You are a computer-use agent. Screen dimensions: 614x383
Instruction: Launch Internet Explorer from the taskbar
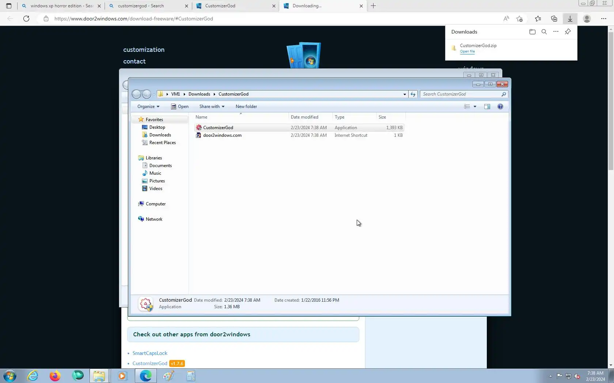click(x=33, y=376)
